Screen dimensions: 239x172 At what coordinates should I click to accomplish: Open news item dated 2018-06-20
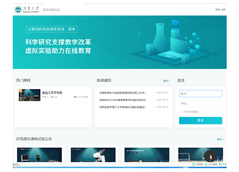[x=123, y=100]
